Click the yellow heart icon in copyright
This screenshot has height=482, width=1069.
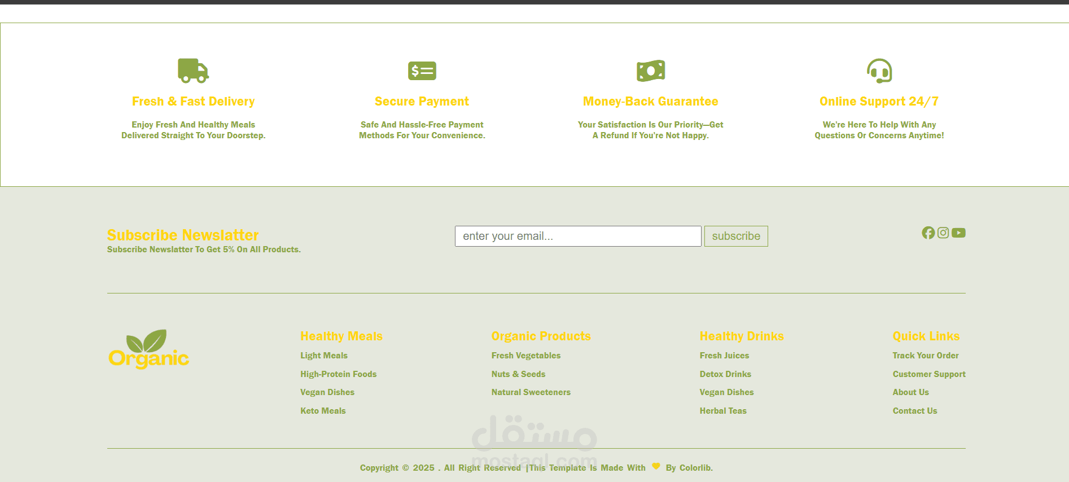(656, 466)
